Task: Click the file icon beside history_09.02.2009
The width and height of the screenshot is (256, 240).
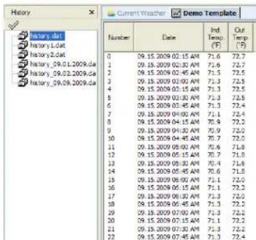Action: pos(23,73)
